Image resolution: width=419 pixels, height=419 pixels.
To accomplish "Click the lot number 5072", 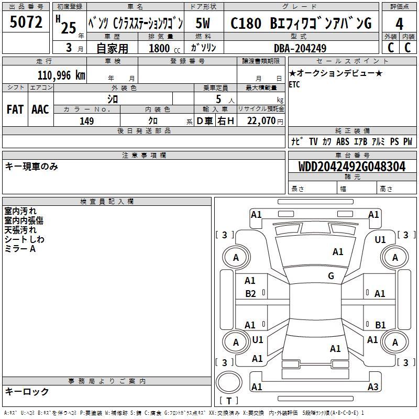I will pos(26,23).
